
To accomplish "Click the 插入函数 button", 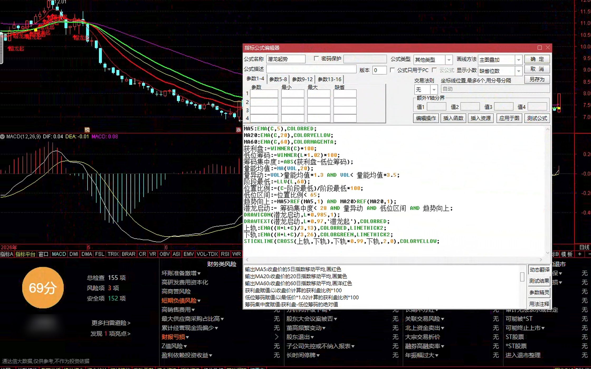I will (453, 118).
